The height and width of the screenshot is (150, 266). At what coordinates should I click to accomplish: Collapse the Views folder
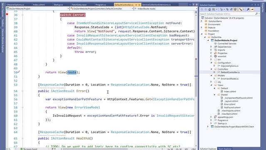211,85
